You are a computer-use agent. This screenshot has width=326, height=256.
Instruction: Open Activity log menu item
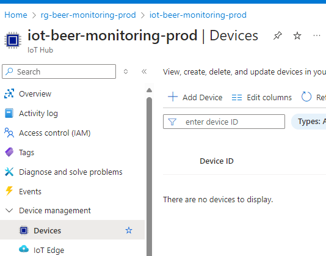pyautogui.click(x=38, y=113)
